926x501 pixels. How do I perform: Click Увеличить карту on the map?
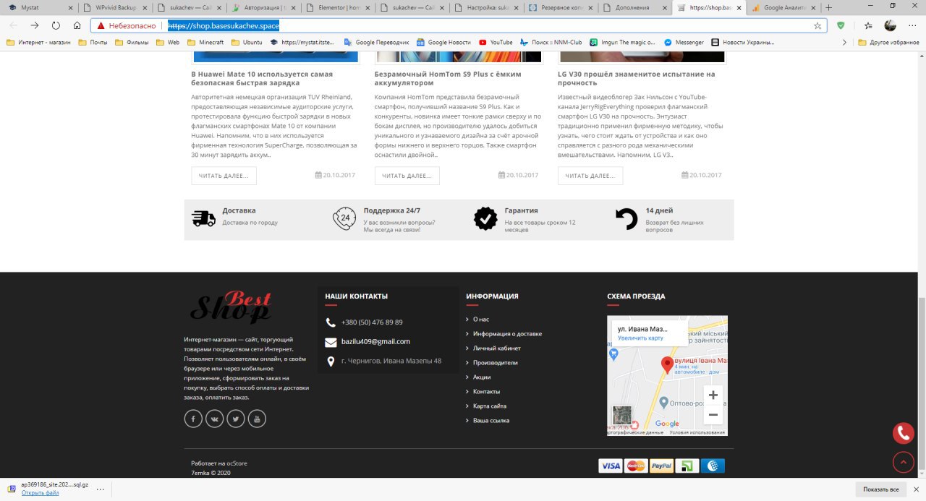tap(640, 338)
